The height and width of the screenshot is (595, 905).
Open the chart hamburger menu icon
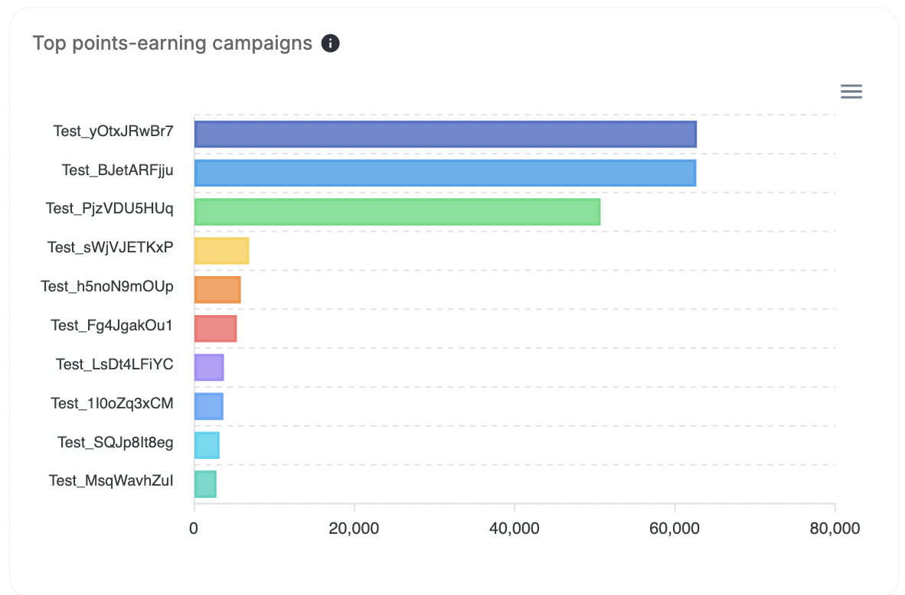click(x=851, y=91)
